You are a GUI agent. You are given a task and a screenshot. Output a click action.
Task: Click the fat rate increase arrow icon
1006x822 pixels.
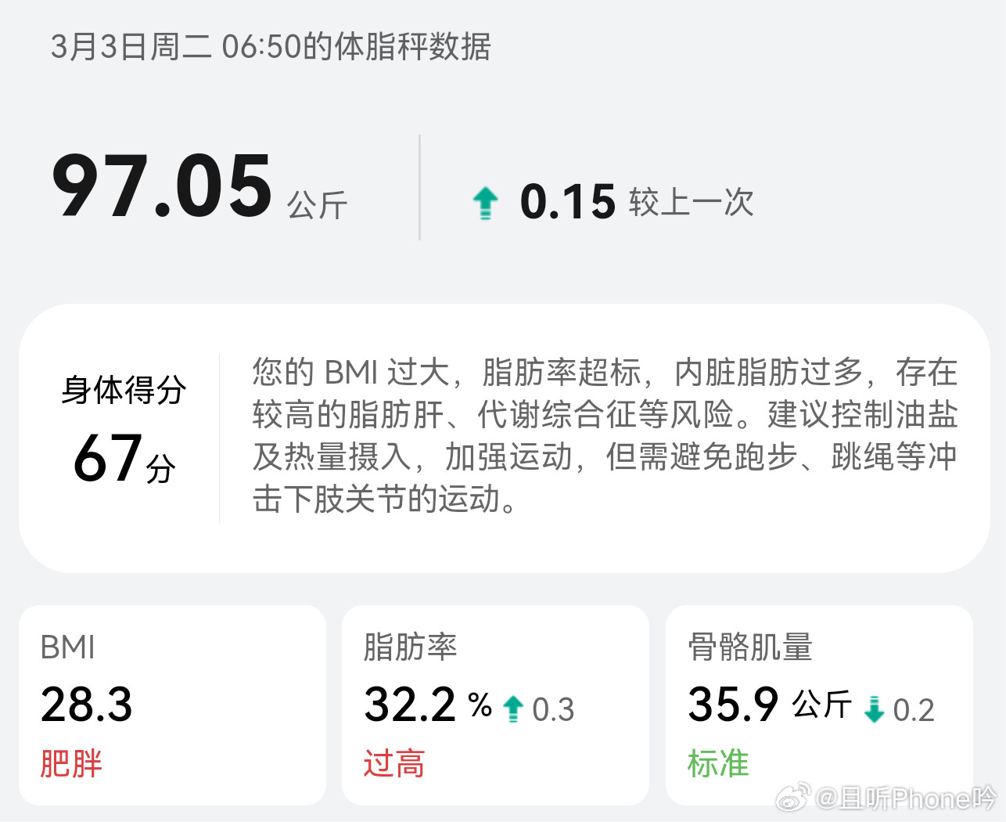(512, 707)
